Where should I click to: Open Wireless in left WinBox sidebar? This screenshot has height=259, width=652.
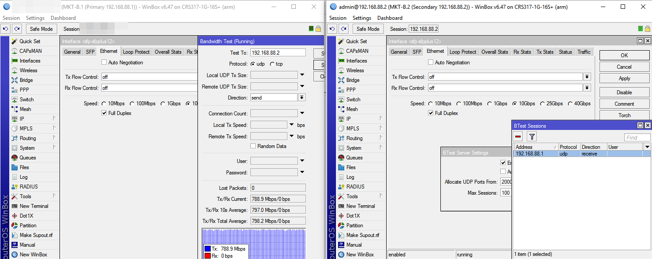28,70
